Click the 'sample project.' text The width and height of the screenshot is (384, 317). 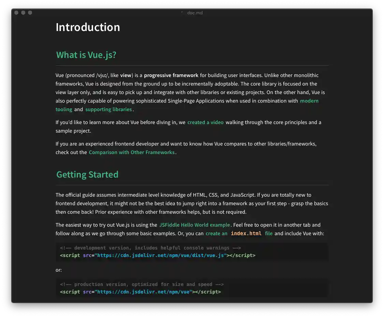73,131
